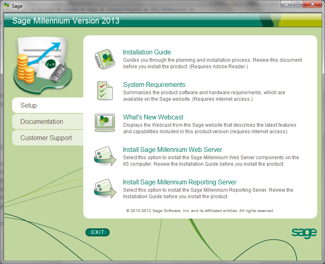Screen dimensions: 325x264
Task: Click the What's New Webcast laptop icon
Action: click(105, 123)
